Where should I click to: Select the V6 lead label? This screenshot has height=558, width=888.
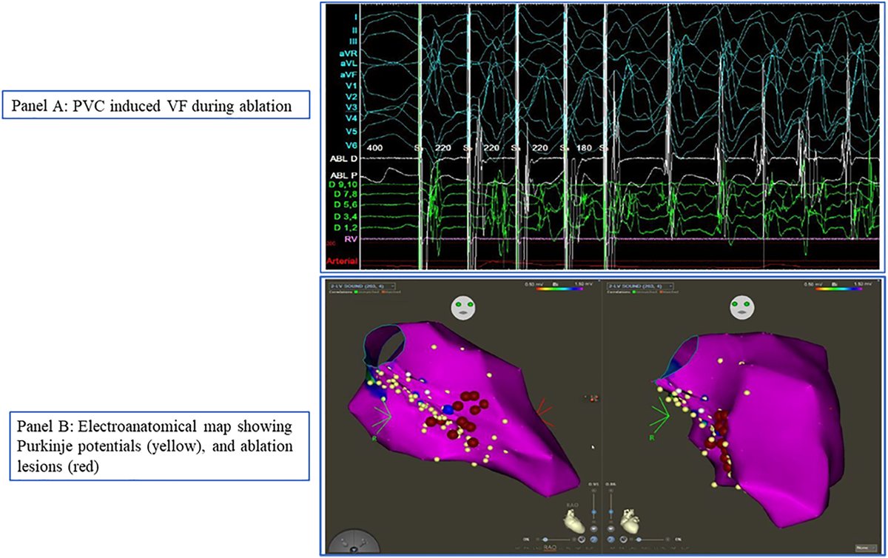pyautogui.click(x=350, y=147)
